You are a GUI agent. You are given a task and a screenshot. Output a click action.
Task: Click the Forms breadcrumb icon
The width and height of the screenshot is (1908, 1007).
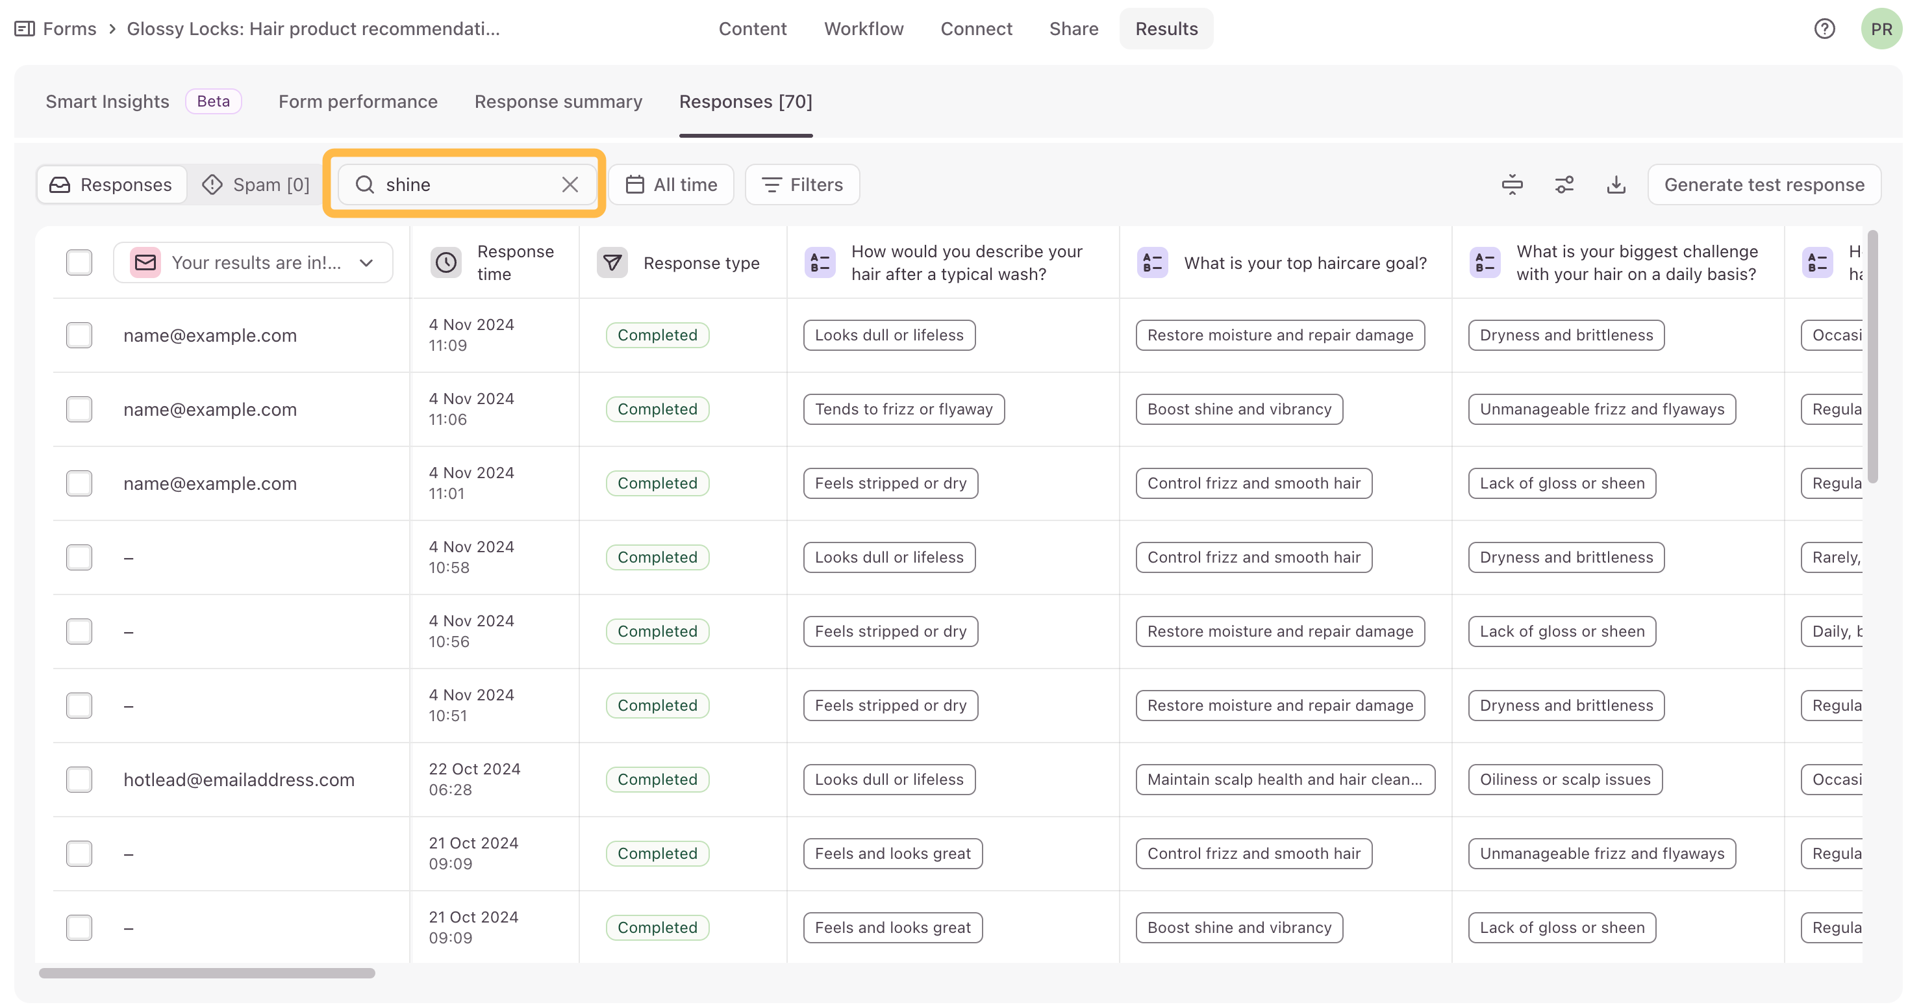[x=23, y=29]
